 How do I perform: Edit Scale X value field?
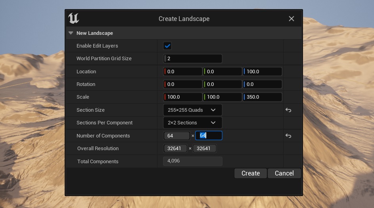click(183, 97)
